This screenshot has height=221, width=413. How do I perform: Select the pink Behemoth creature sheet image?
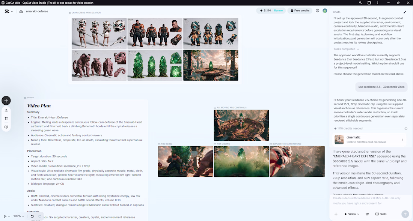pos(99,65)
